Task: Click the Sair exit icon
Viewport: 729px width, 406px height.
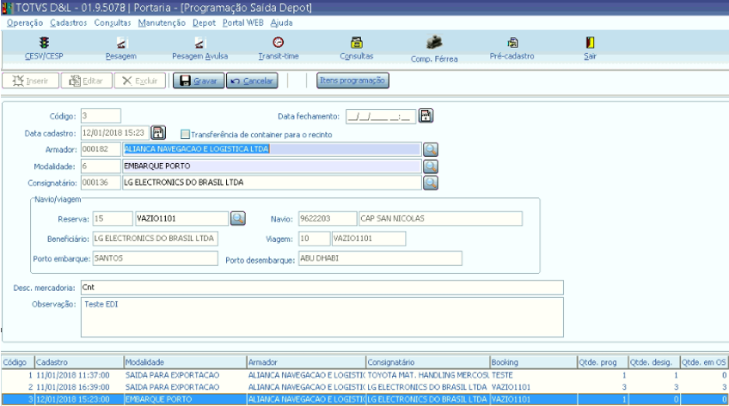Action: pyautogui.click(x=590, y=48)
